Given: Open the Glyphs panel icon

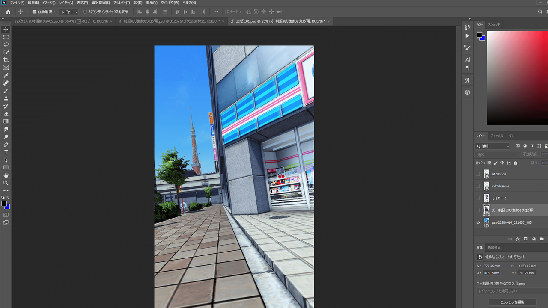Looking at the screenshot, I should (x=468, y=80).
